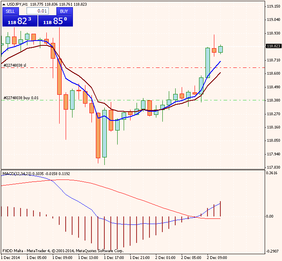Image resolution: width=282 pixels, height=261 pixels.
Task: Select the #22748038 sl stop-loss label
Action: (15, 65)
